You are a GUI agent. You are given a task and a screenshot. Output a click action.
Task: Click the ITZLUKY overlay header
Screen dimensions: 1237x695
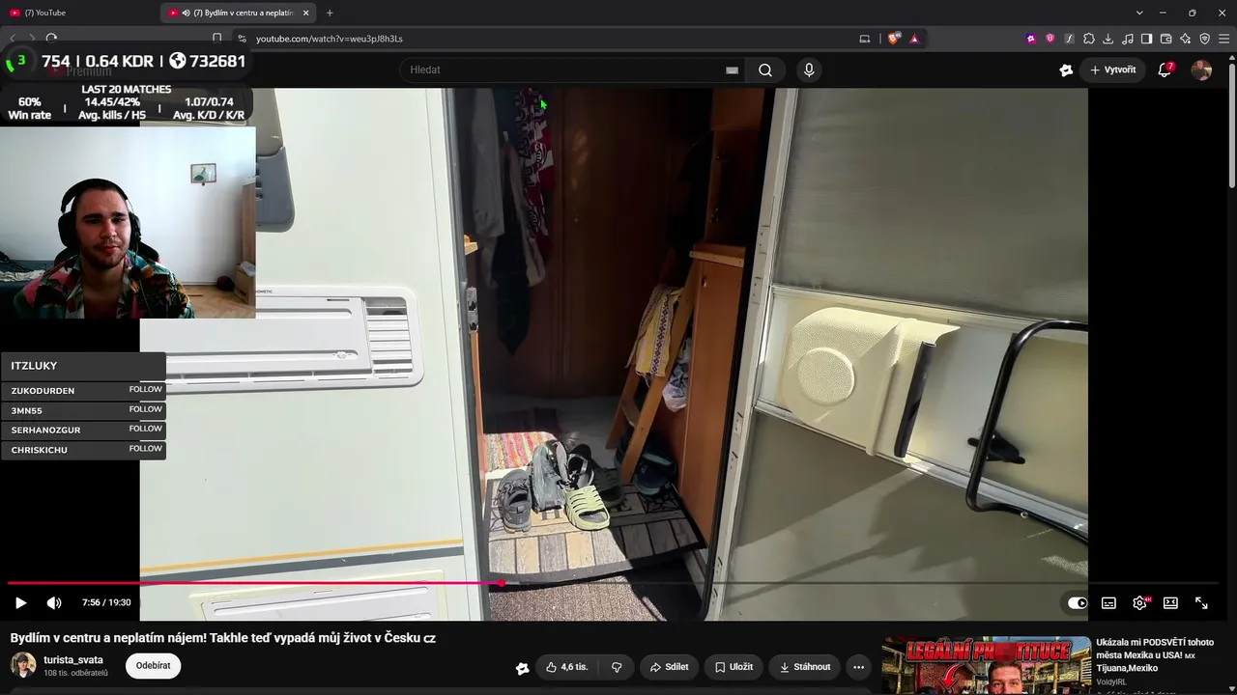click(83, 366)
